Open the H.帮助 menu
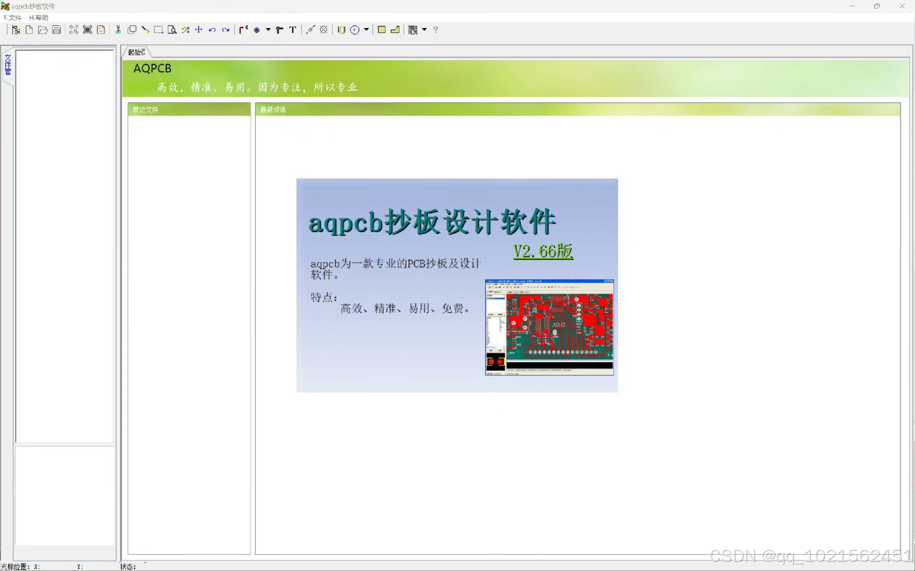Viewport: 915px width, 571px height. tap(39, 18)
